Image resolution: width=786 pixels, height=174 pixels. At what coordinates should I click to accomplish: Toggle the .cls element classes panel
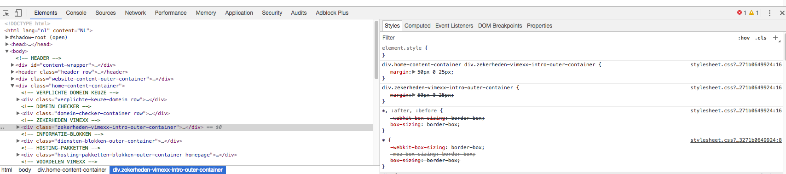pos(761,38)
